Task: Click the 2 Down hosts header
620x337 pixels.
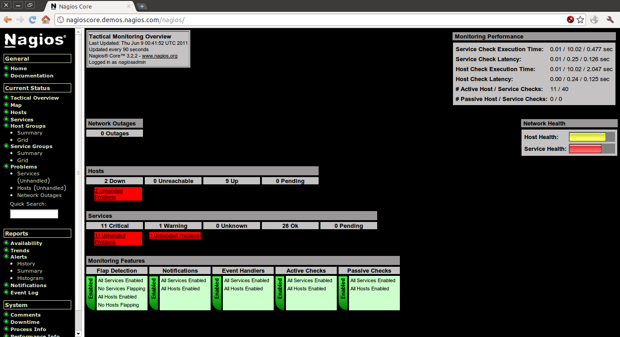Action: 115,181
